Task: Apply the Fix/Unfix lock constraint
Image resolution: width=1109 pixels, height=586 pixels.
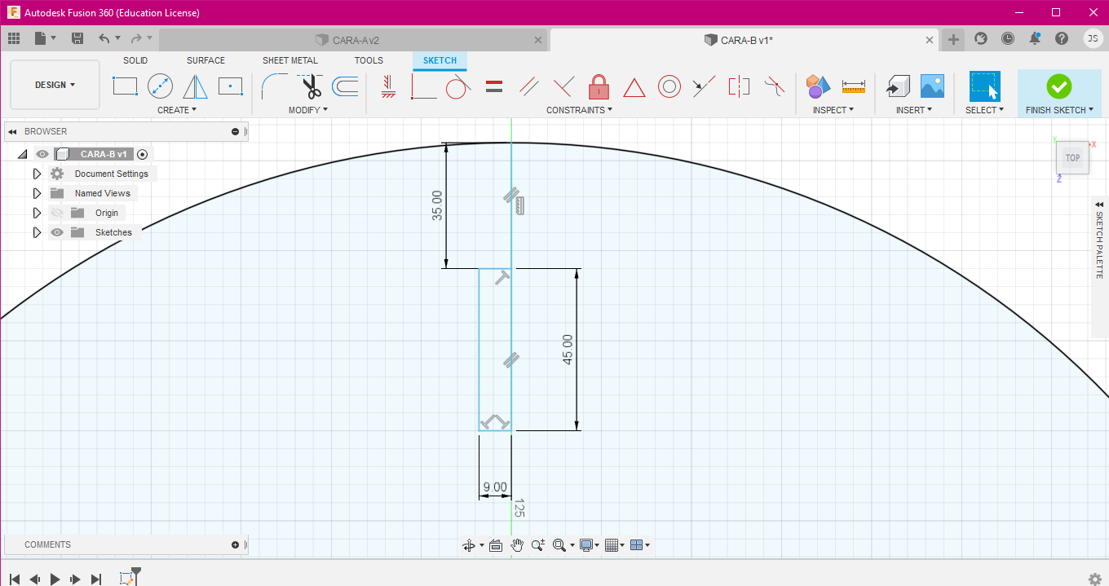Action: pyautogui.click(x=599, y=86)
